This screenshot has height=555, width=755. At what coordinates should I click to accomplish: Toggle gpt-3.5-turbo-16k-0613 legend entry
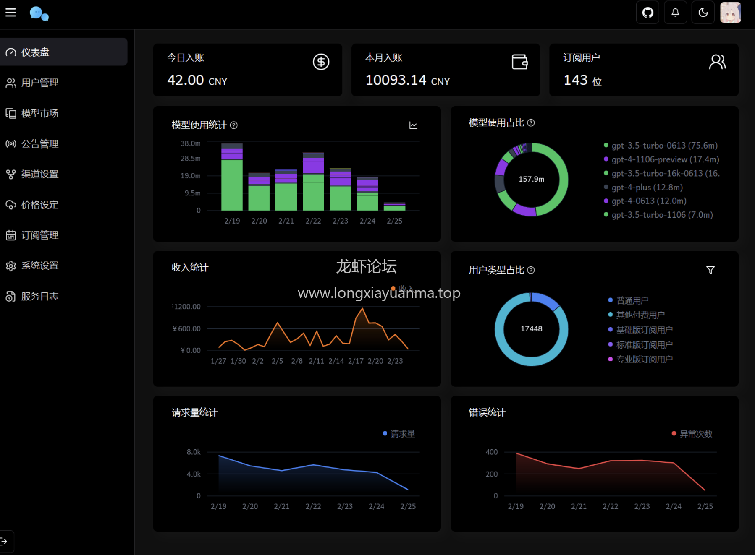[x=661, y=173]
